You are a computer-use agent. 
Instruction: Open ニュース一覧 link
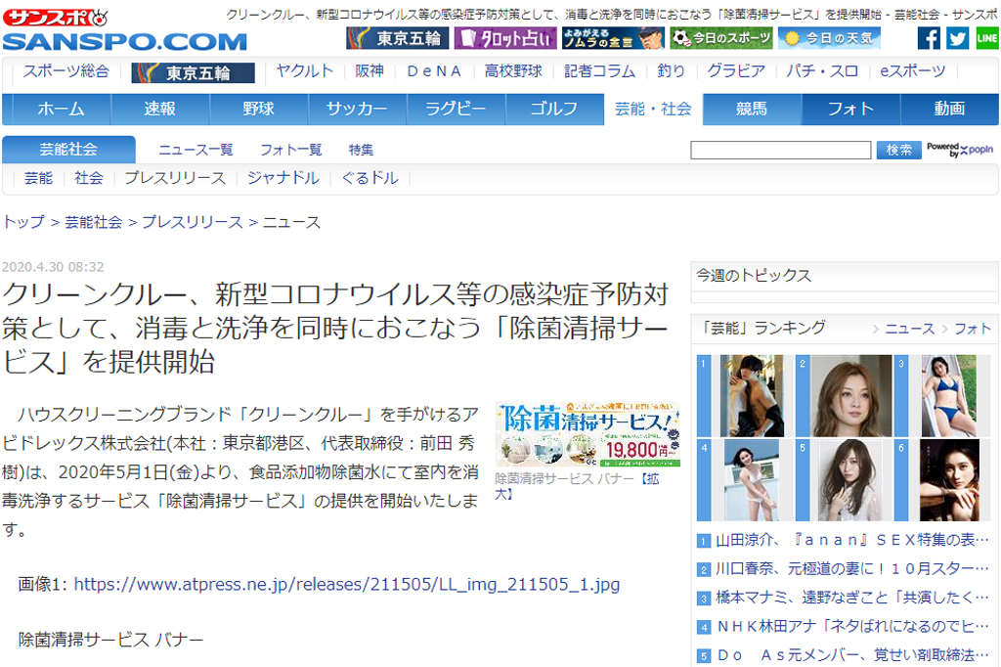pyautogui.click(x=196, y=151)
